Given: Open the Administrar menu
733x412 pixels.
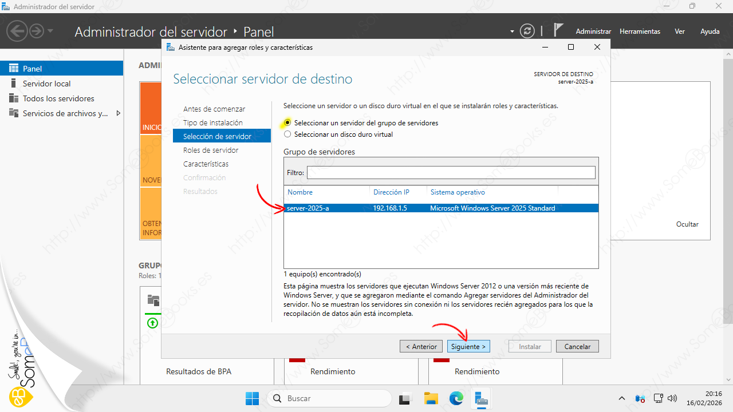Looking at the screenshot, I should (x=593, y=31).
